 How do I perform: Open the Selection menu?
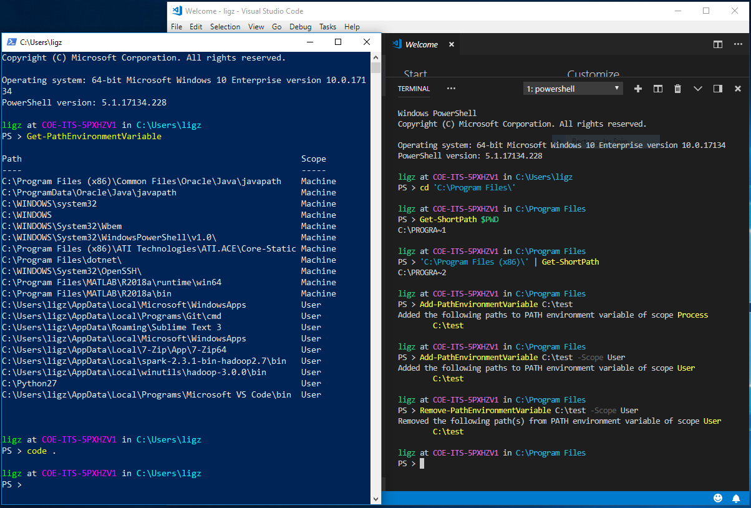tap(225, 27)
